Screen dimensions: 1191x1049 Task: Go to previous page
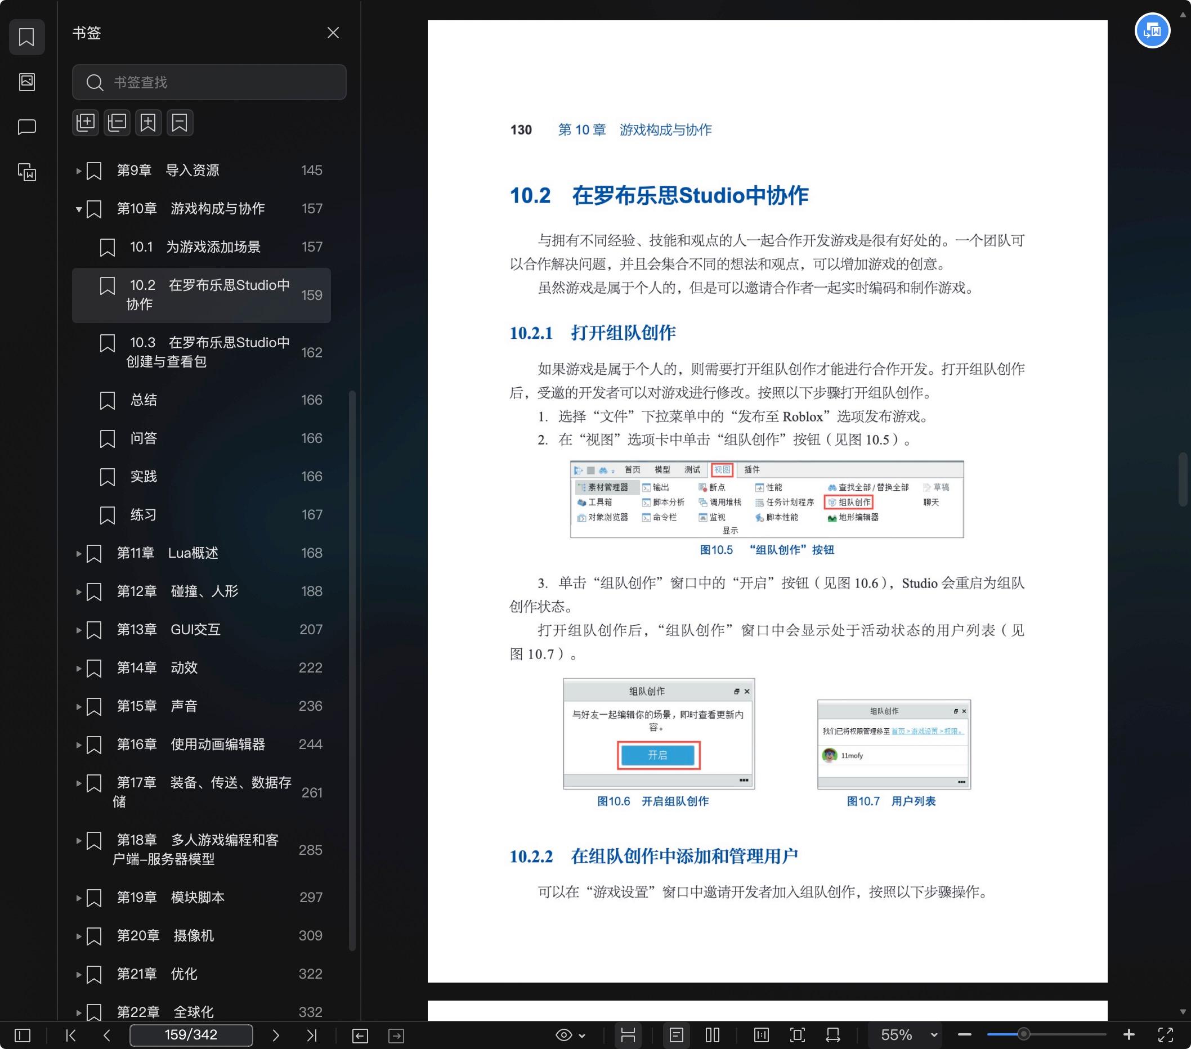coord(106,1035)
